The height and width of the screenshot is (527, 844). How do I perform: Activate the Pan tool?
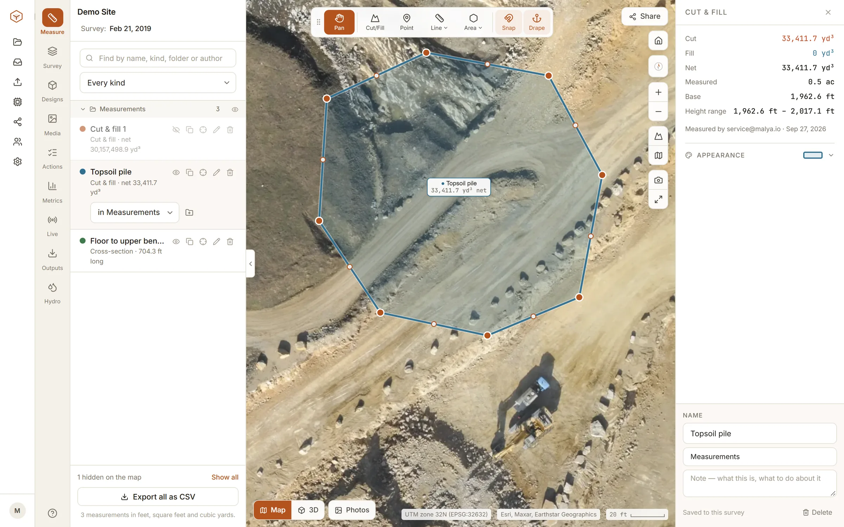coord(339,22)
